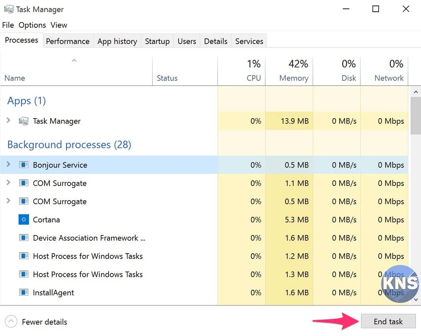Switch to the Performance tab
The image size is (421, 336).
67,41
